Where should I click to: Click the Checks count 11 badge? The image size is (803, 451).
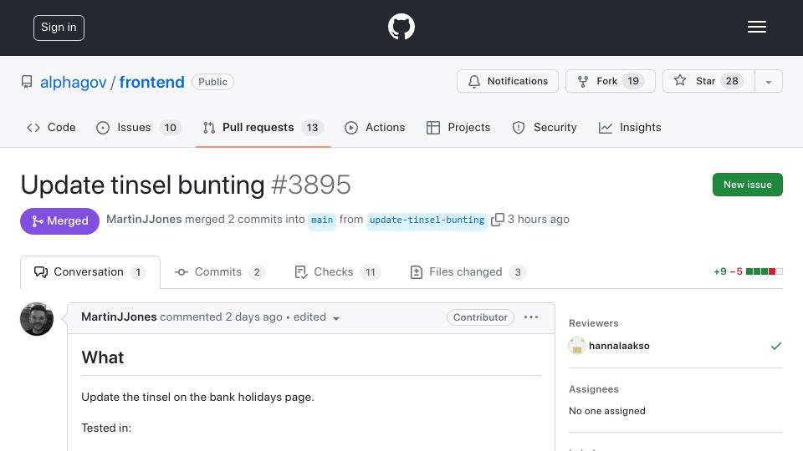click(x=371, y=272)
